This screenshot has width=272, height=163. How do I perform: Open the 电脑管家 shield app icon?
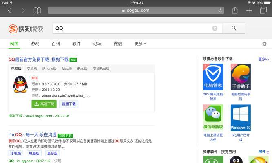213,77
